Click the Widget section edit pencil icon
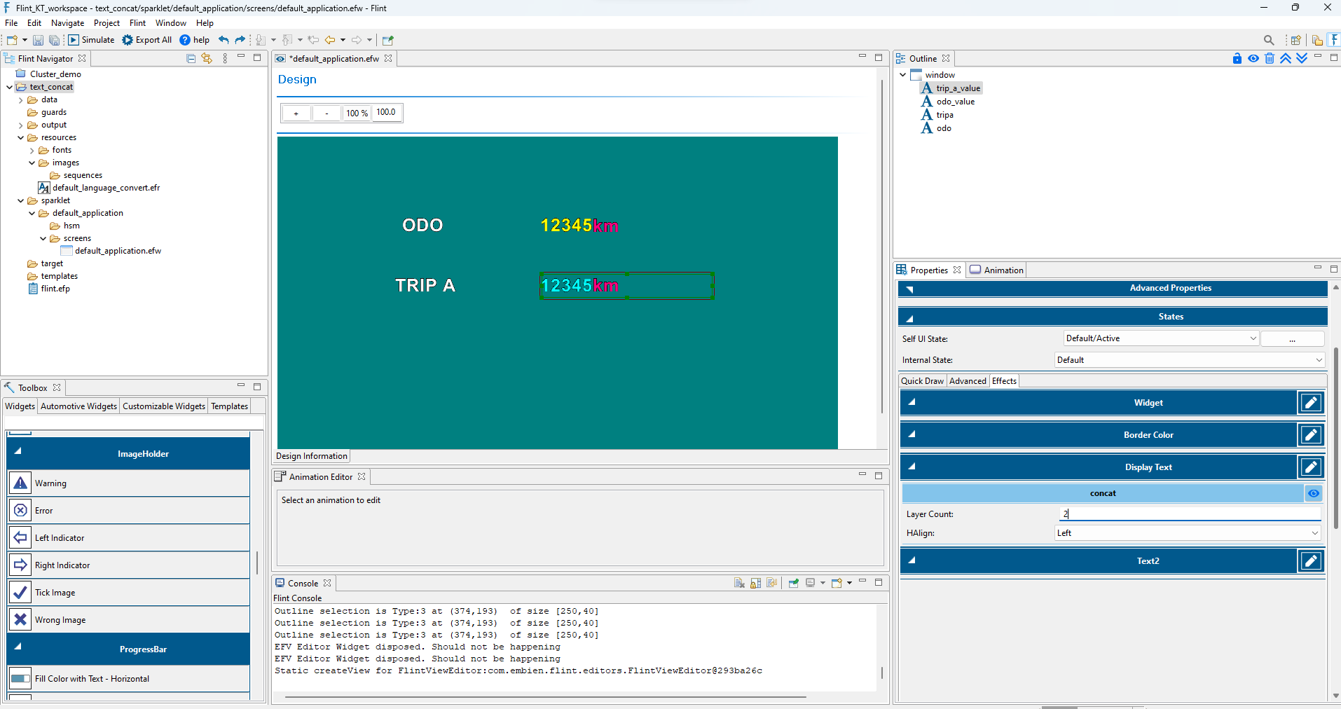Image resolution: width=1341 pixels, height=709 pixels. point(1311,403)
